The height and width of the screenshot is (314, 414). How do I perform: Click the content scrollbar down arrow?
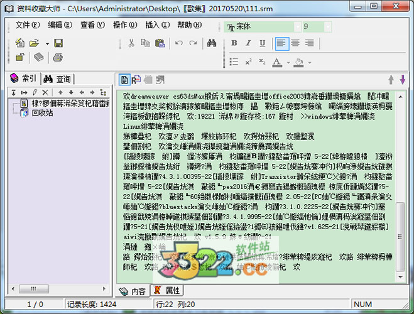(401, 277)
